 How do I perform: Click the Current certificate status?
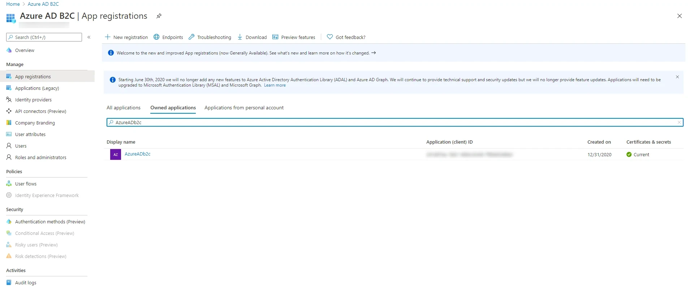(x=638, y=154)
